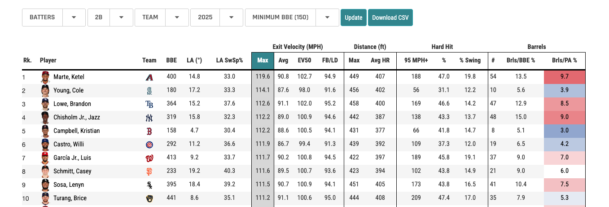This screenshot has height=207, width=609.
Task: Click the Seattle Mariners team logo
Action: [x=149, y=91]
